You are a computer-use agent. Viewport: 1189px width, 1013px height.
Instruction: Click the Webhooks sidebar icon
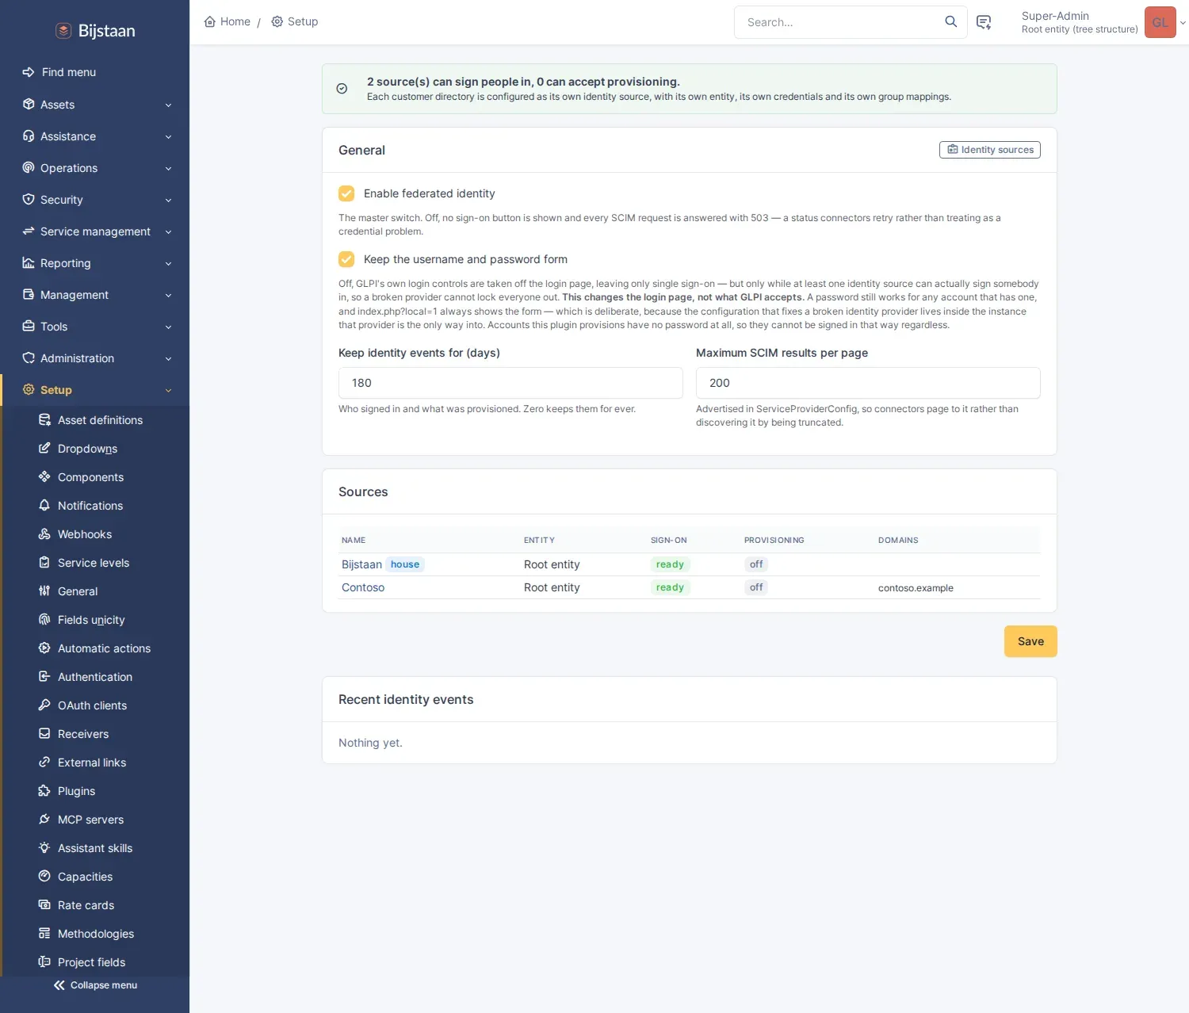tap(44, 534)
